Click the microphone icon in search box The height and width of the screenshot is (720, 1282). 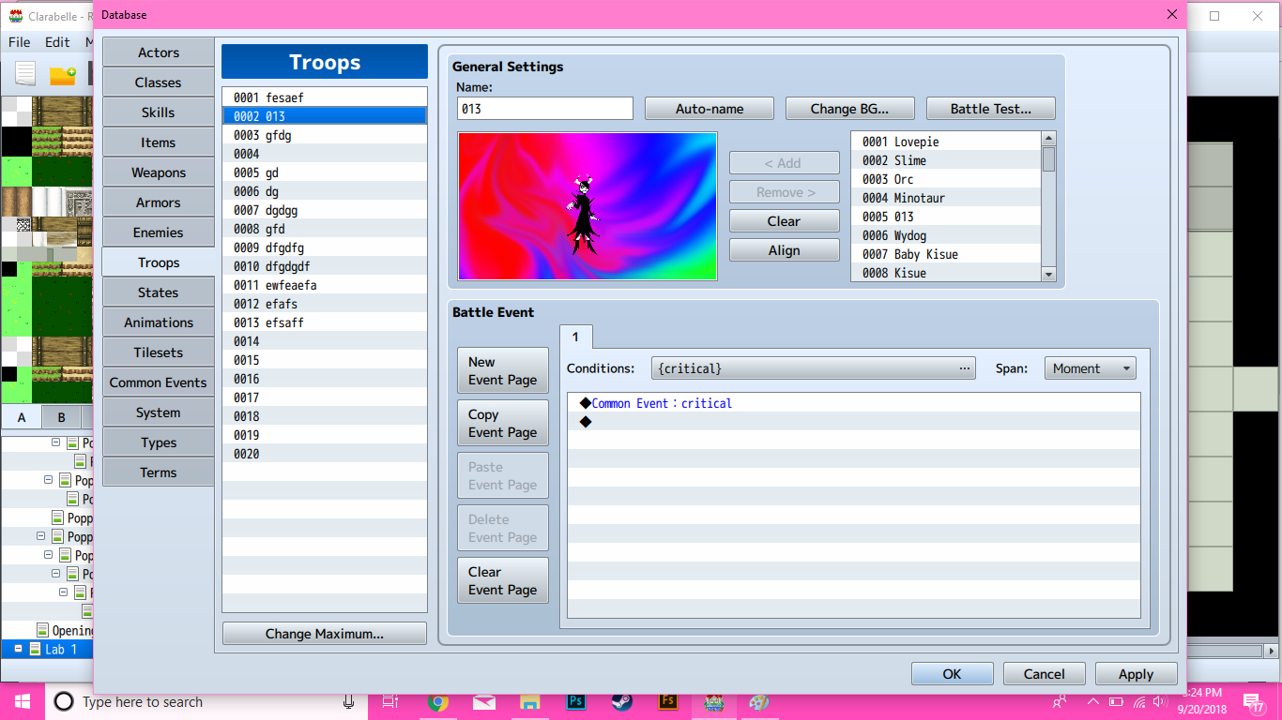(x=348, y=701)
